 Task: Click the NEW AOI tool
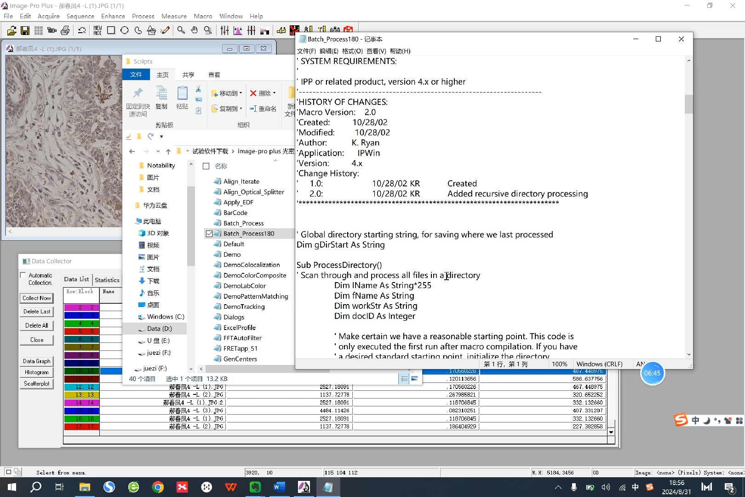coord(97,30)
